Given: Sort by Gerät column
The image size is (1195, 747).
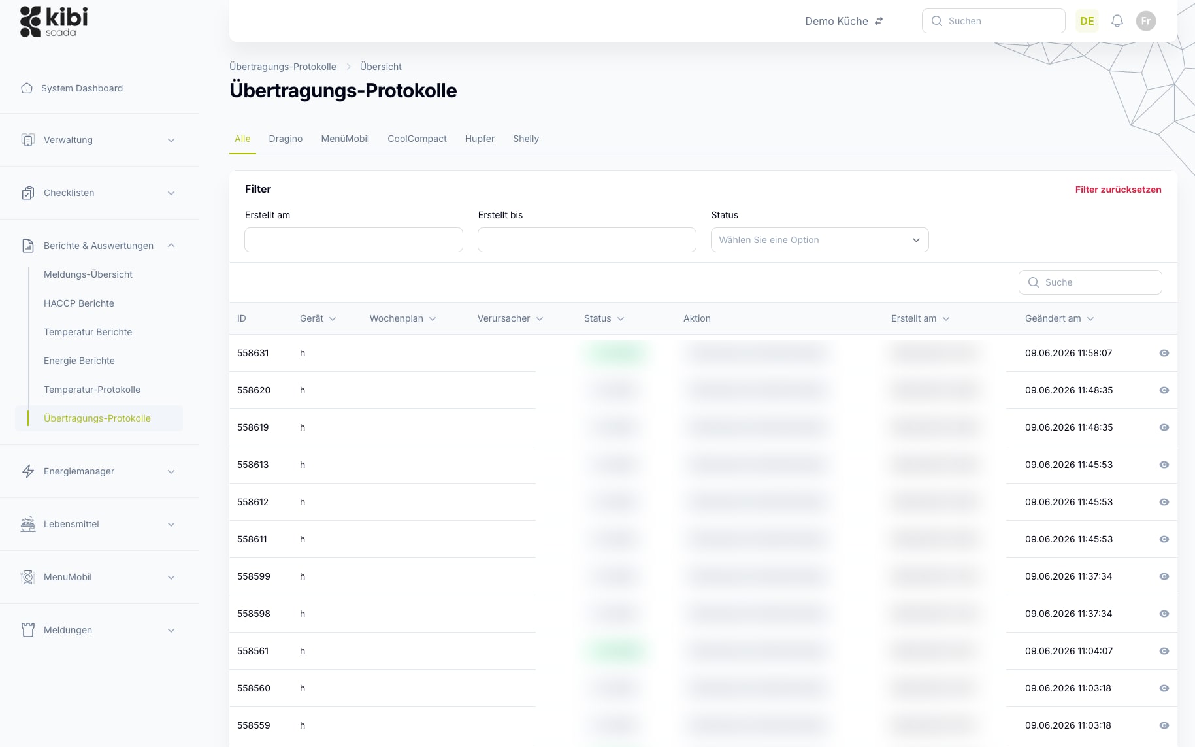Looking at the screenshot, I should tap(318, 318).
